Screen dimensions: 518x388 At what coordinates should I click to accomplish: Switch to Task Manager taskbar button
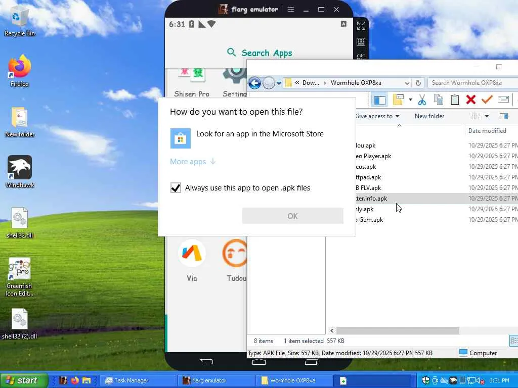138,380
